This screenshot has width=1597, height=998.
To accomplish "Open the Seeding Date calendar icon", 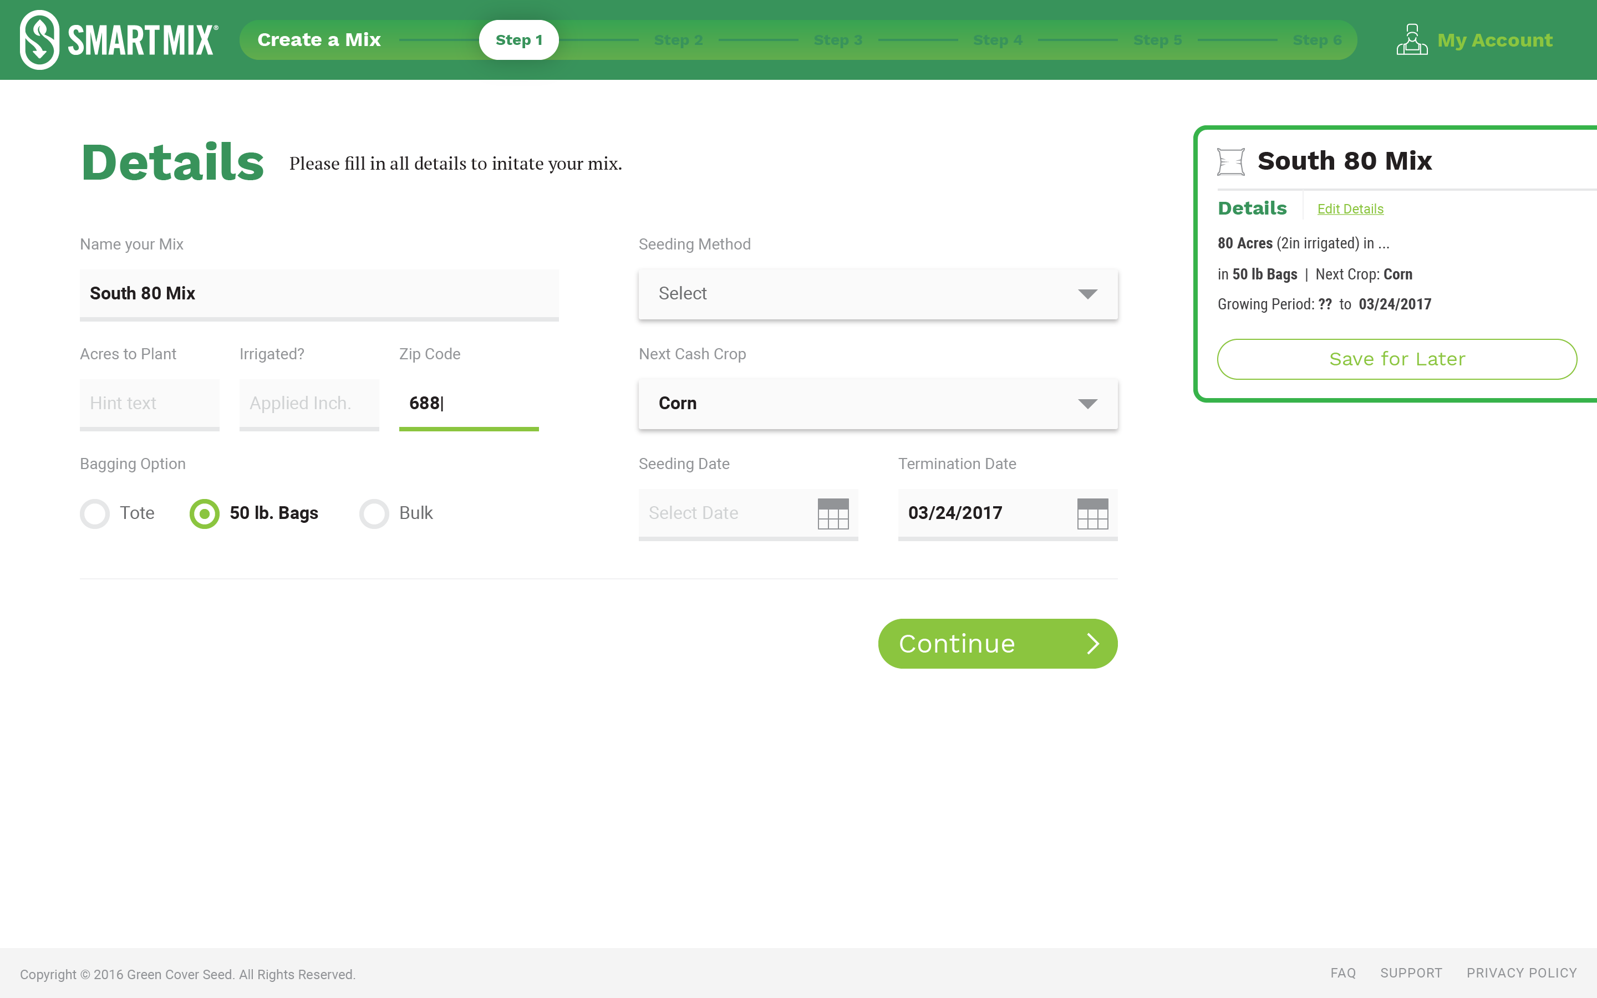I will (x=833, y=513).
